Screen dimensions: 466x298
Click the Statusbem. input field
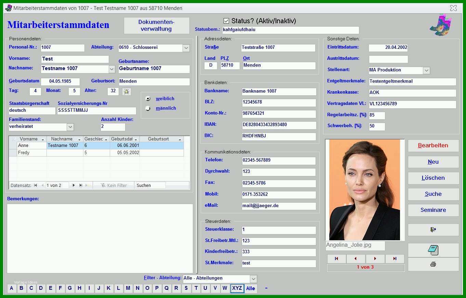coord(291,30)
